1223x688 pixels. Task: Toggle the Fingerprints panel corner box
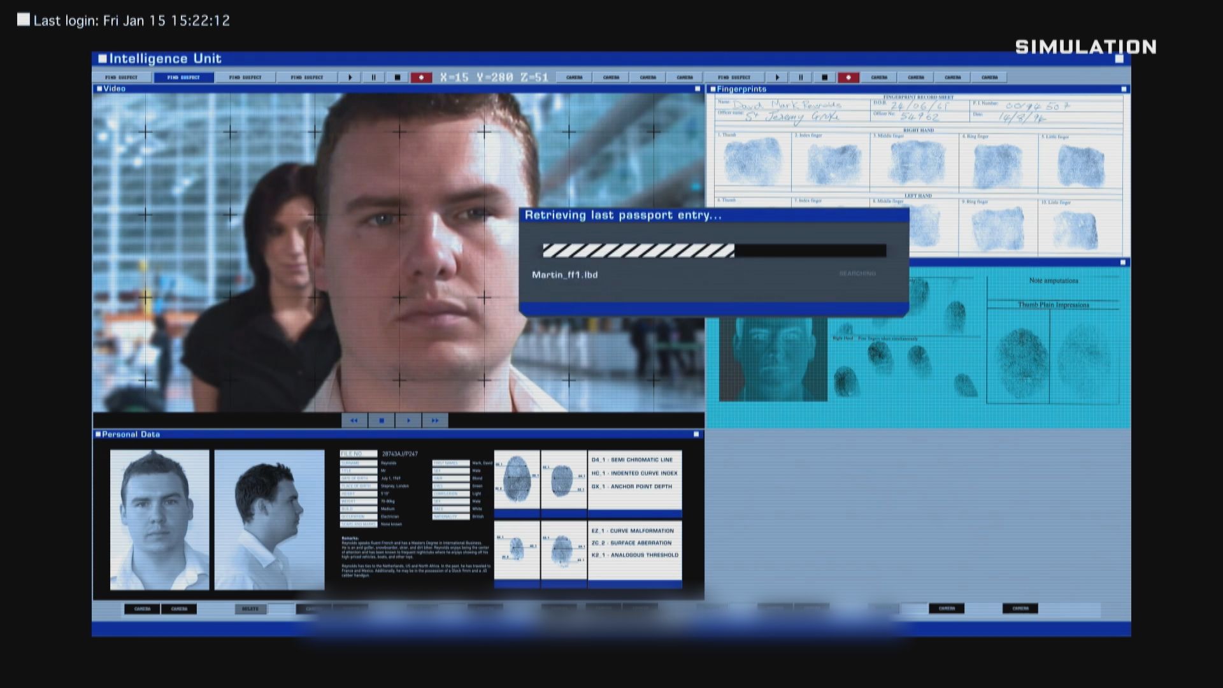[1124, 89]
